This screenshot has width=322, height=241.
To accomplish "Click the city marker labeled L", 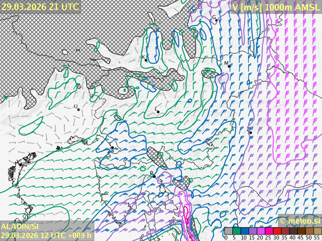I will pyautogui.click(x=158, y=112).
